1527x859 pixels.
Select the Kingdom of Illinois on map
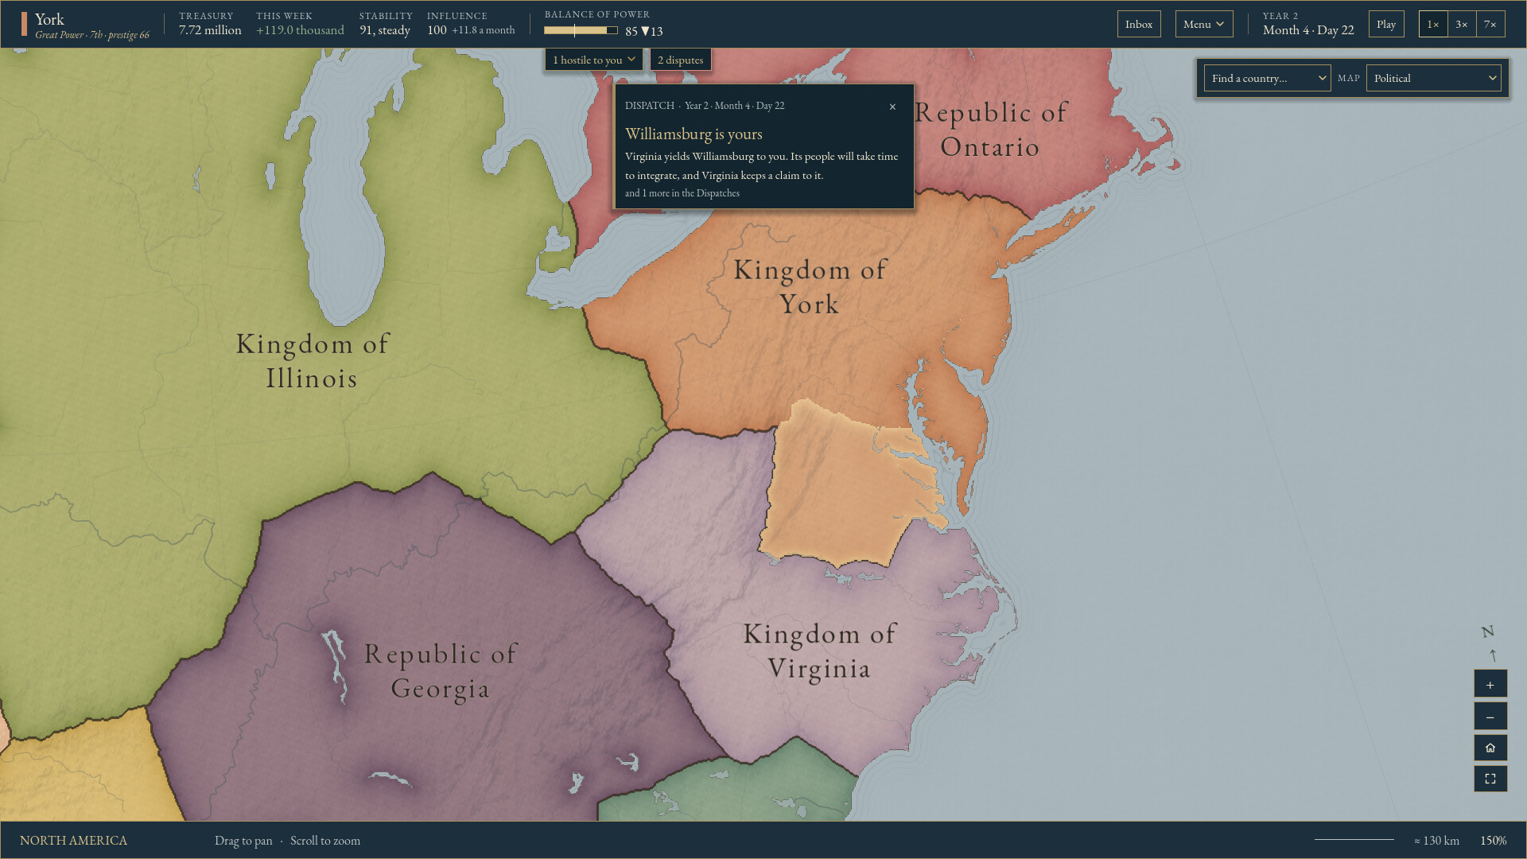(312, 361)
